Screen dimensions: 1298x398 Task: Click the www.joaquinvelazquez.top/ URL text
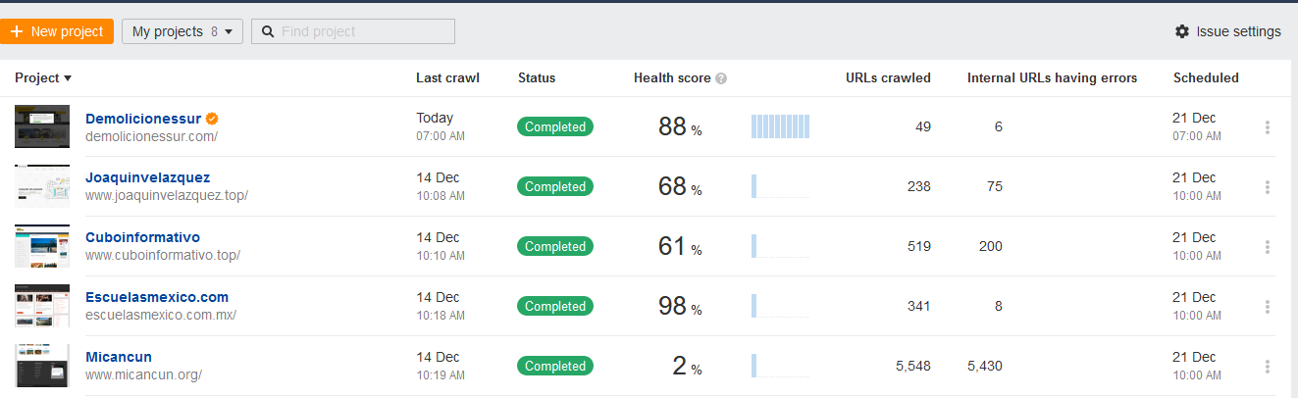(x=167, y=195)
